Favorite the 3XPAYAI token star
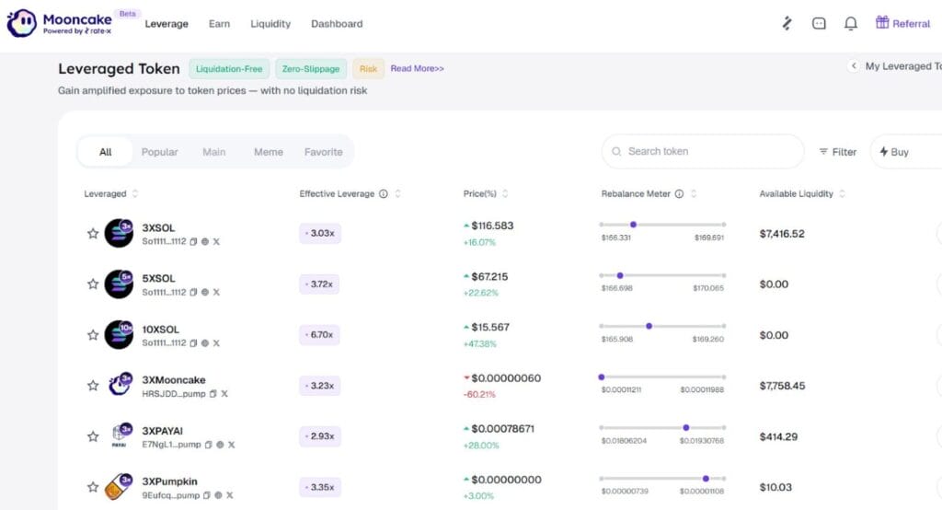The width and height of the screenshot is (942, 510). (x=93, y=436)
